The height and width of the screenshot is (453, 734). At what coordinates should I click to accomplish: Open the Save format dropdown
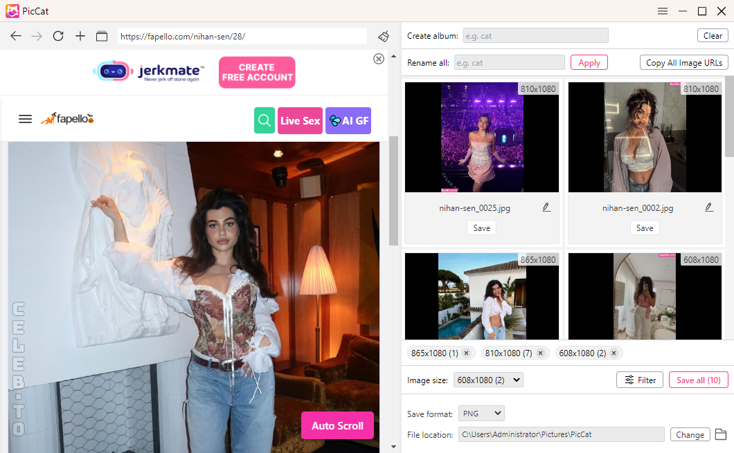[481, 414]
